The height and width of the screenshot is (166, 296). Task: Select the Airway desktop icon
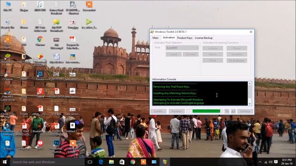point(7,145)
